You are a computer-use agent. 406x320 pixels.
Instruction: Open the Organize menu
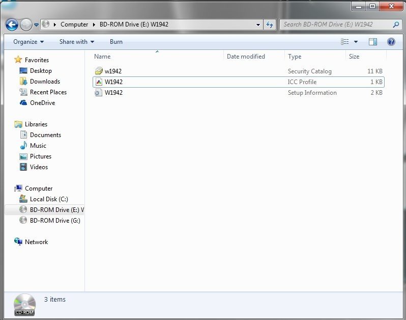tap(28, 42)
